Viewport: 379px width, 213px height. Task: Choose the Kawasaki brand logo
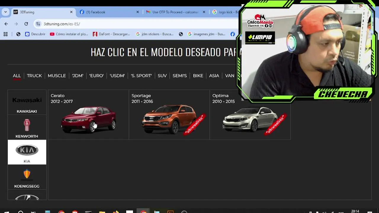tap(27, 100)
